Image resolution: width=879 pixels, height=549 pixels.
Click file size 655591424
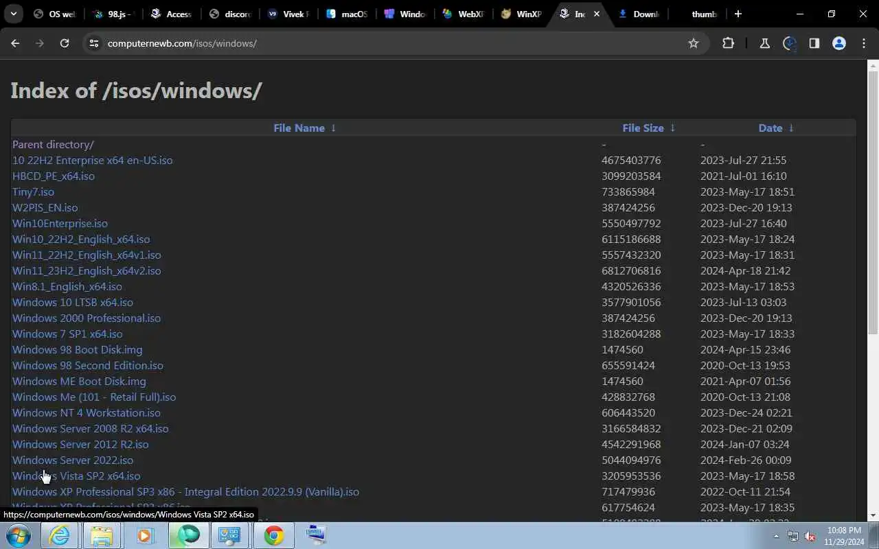pyautogui.click(x=628, y=365)
